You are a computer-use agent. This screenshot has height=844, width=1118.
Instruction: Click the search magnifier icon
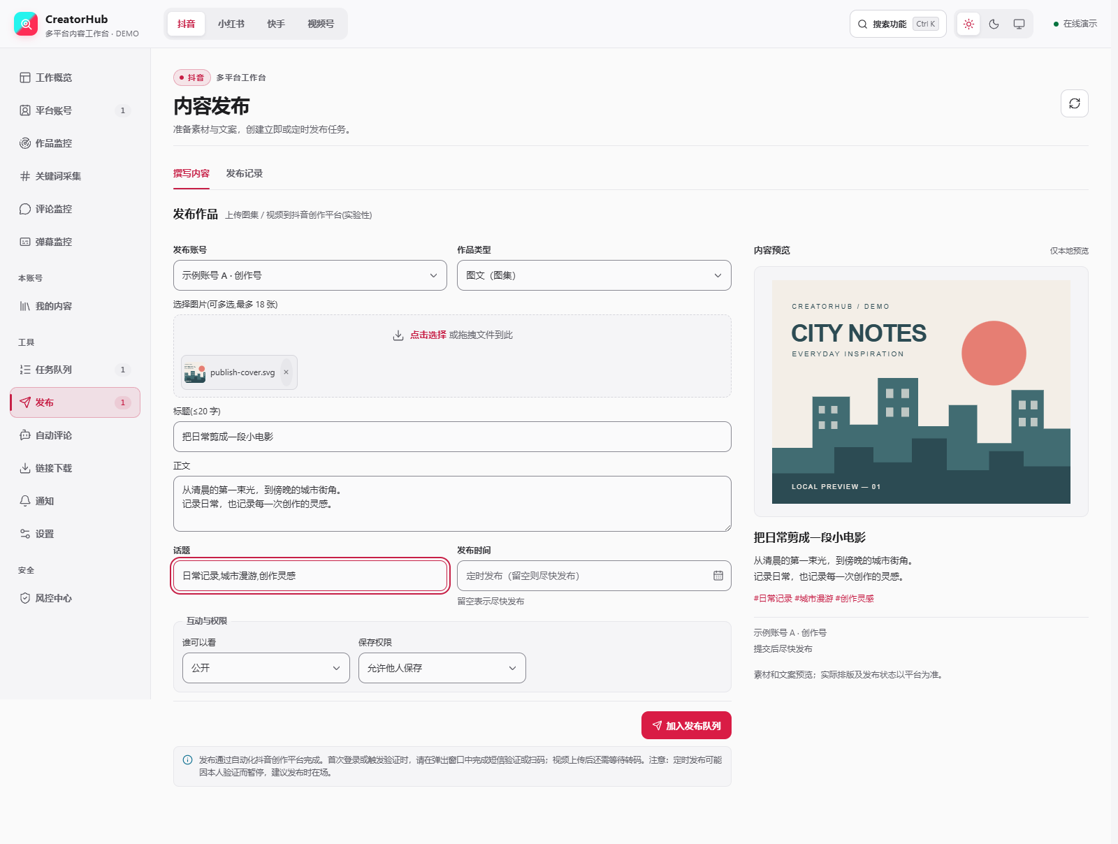(x=863, y=24)
